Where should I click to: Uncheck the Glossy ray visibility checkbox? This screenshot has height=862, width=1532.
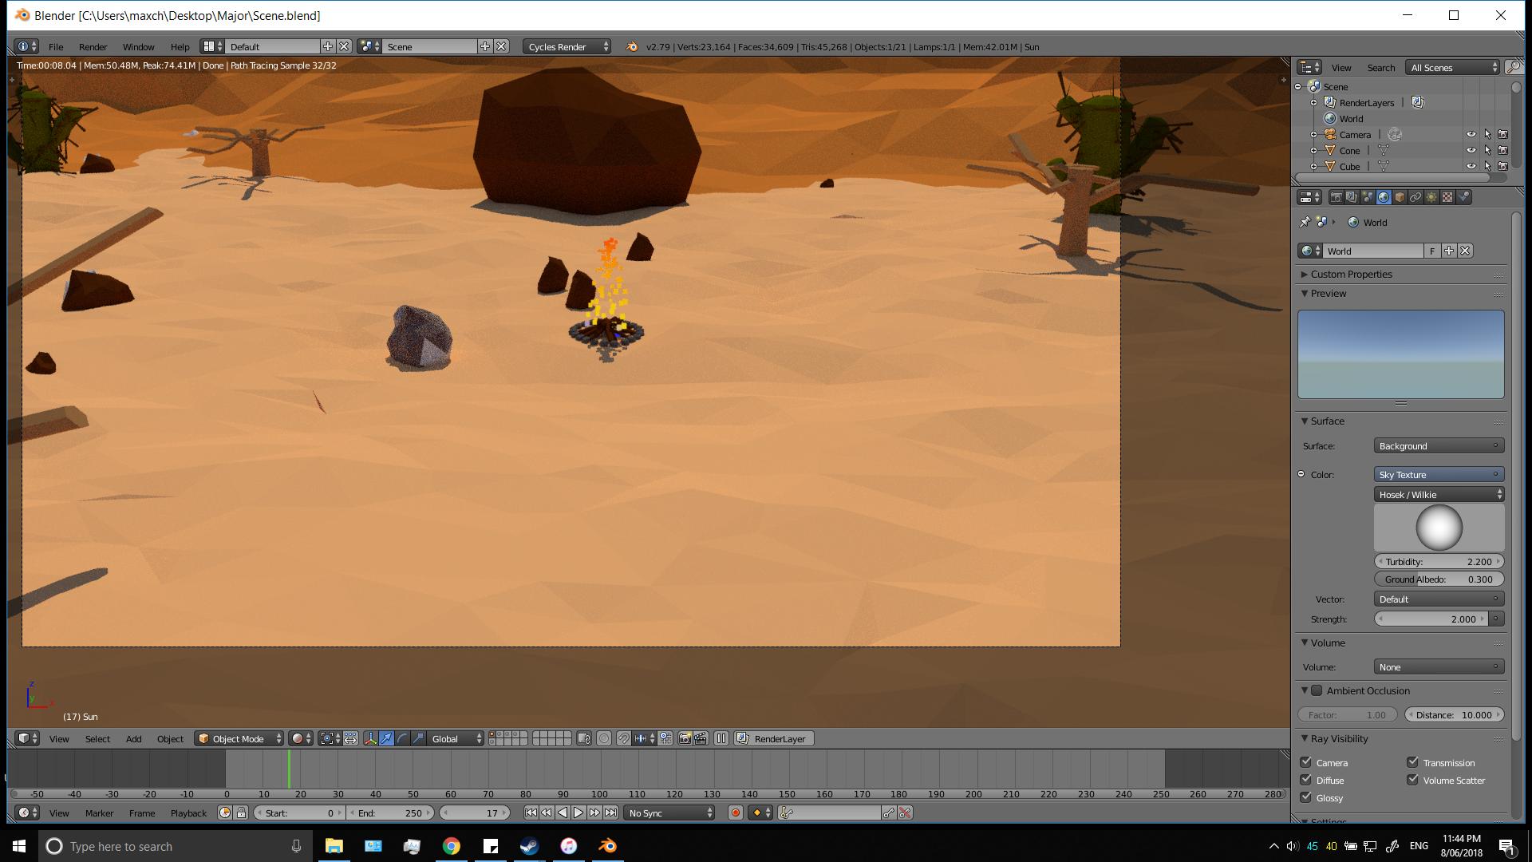[1306, 797]
